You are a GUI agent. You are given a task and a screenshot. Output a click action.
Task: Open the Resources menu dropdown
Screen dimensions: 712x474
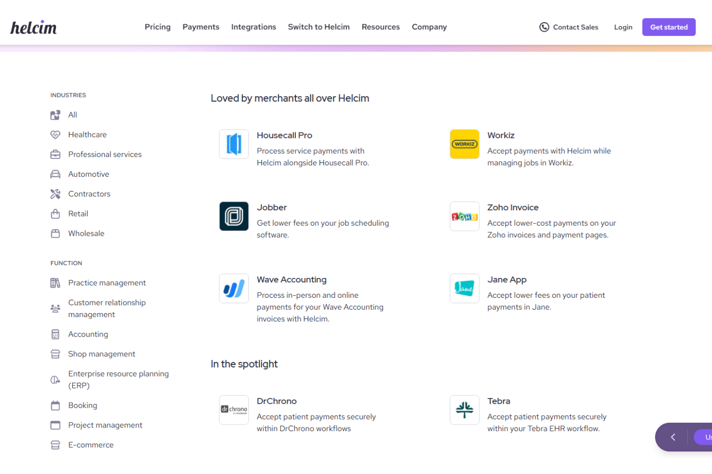(381, 27)
